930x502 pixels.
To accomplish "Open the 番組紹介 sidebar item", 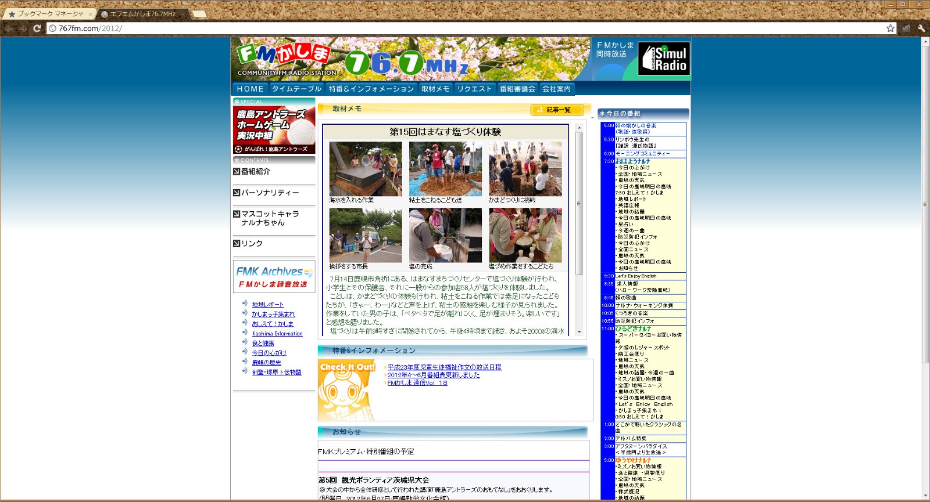I will point(256,172).
